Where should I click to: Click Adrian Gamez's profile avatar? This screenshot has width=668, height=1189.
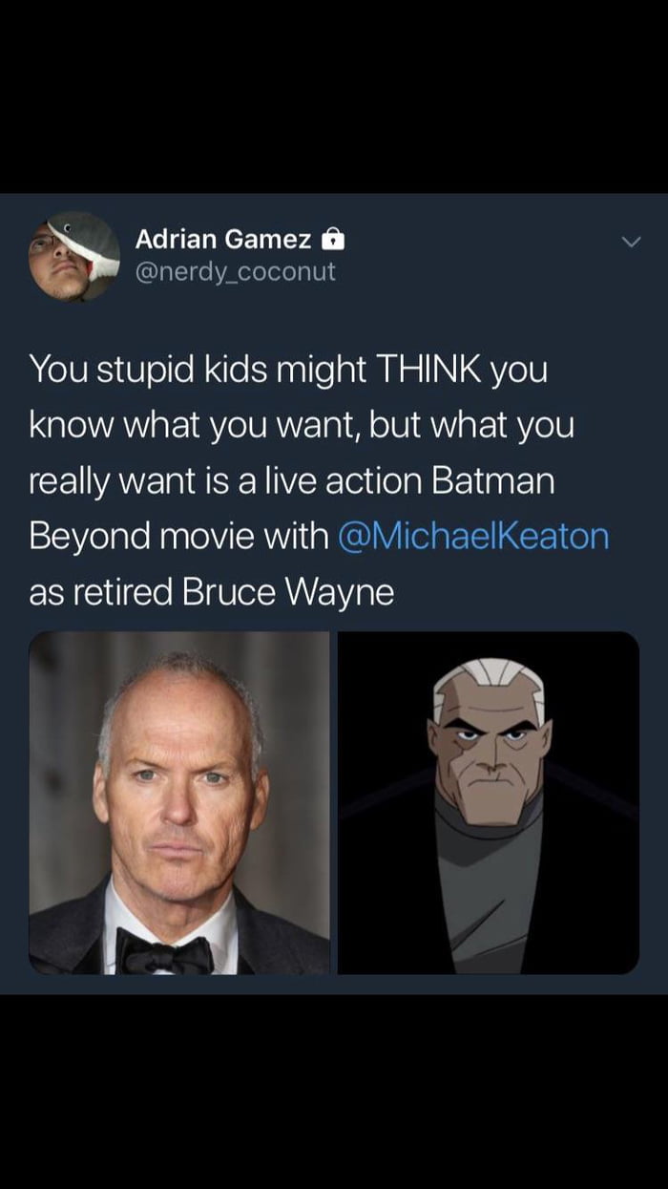(x=74, y=256)
